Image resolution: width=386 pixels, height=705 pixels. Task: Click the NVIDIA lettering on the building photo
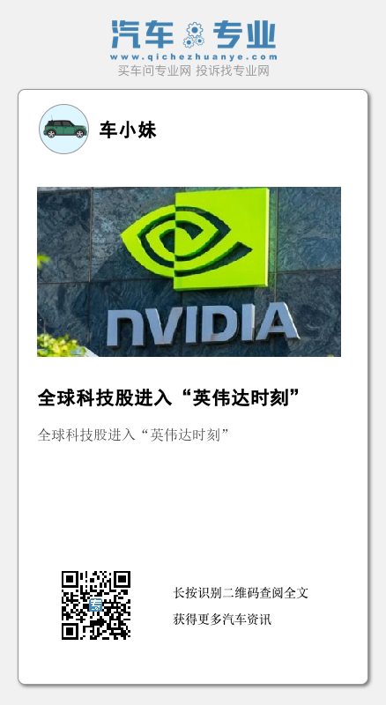point(203,324)
